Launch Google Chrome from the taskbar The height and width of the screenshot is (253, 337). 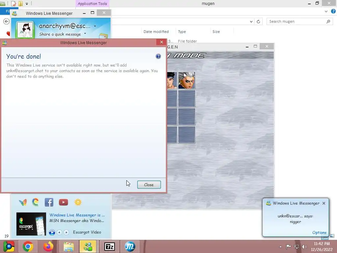click(28, 246)
